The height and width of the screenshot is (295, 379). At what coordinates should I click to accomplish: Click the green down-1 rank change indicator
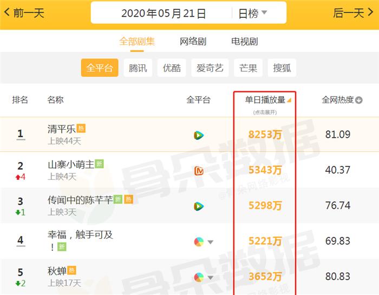pyautogui.click(x=21, y=212)
